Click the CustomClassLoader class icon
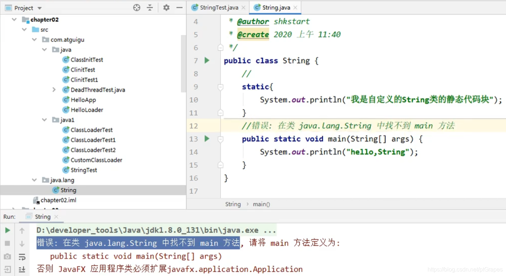Viewport: 506px width, 276px height. 66,160
